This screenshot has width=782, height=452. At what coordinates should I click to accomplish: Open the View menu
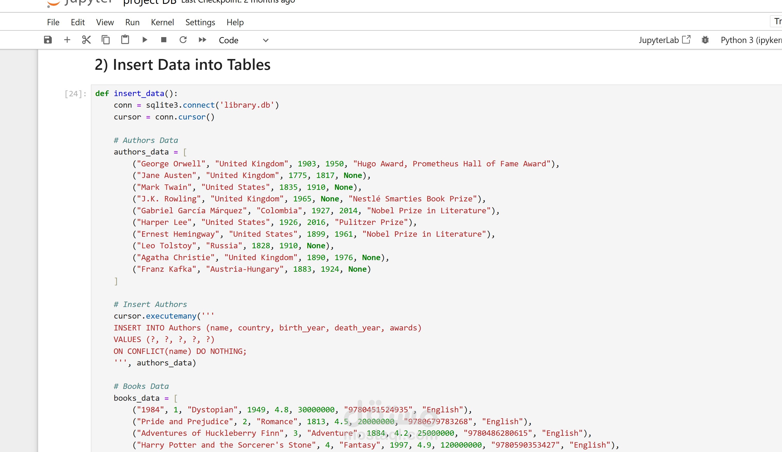coord(105,22)
